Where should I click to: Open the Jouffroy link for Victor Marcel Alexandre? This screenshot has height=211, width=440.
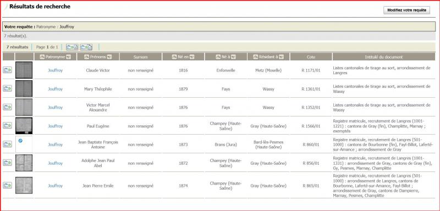56,107
